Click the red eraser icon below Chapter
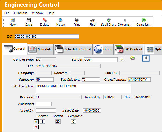Viewport: 162px width, 132px height. click(36, 127)
